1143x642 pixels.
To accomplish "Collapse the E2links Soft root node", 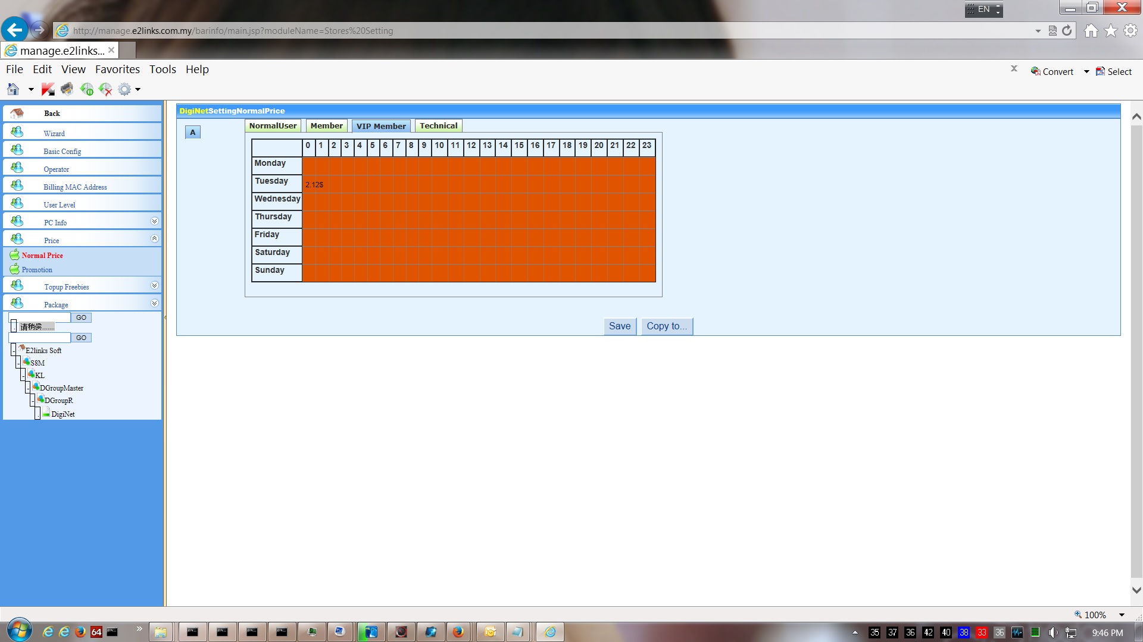I will click(x=13, y=350).
